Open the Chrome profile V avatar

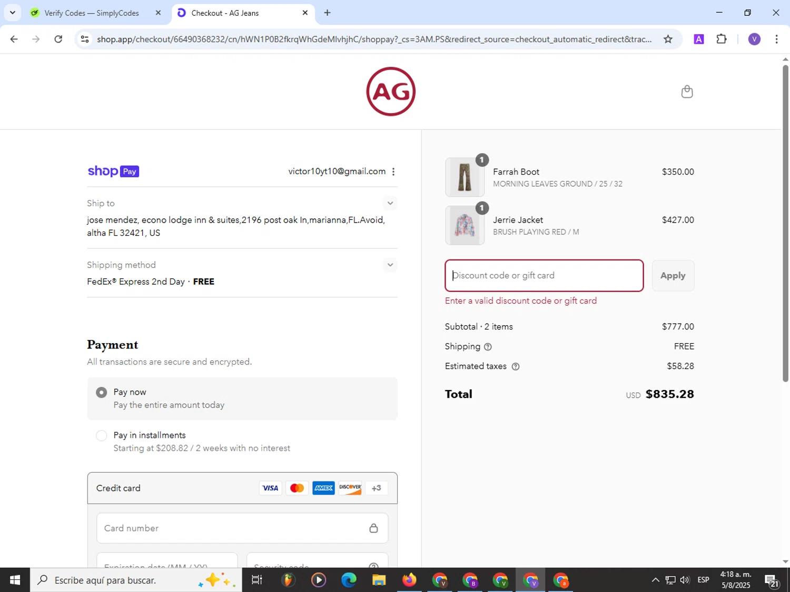[x=754, y=39]
